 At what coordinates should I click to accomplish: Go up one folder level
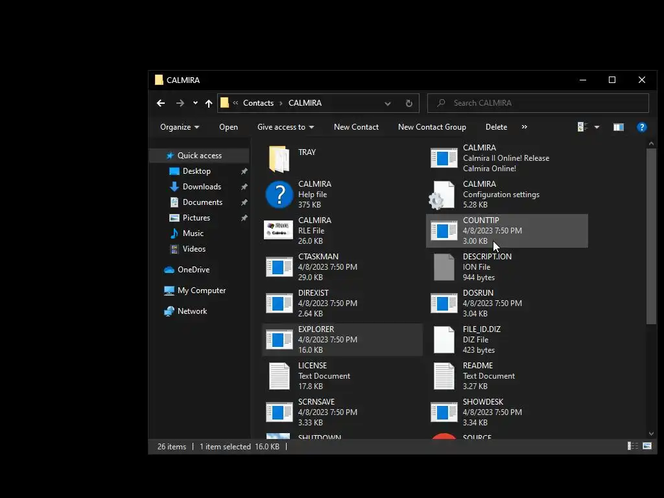pyautogui.click(x=209, y=103)
